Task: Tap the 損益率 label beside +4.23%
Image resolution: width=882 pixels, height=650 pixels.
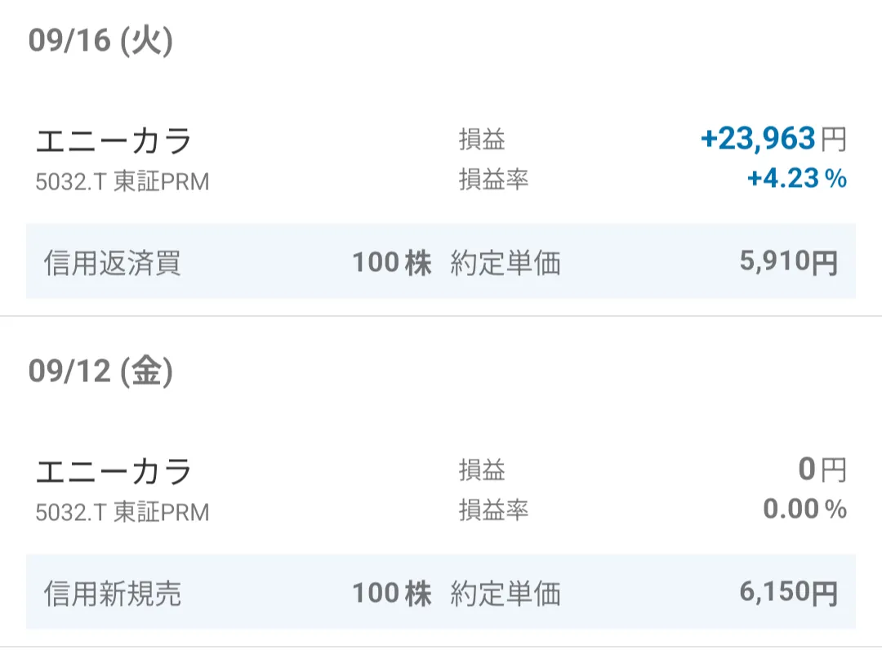Action: 493,179
